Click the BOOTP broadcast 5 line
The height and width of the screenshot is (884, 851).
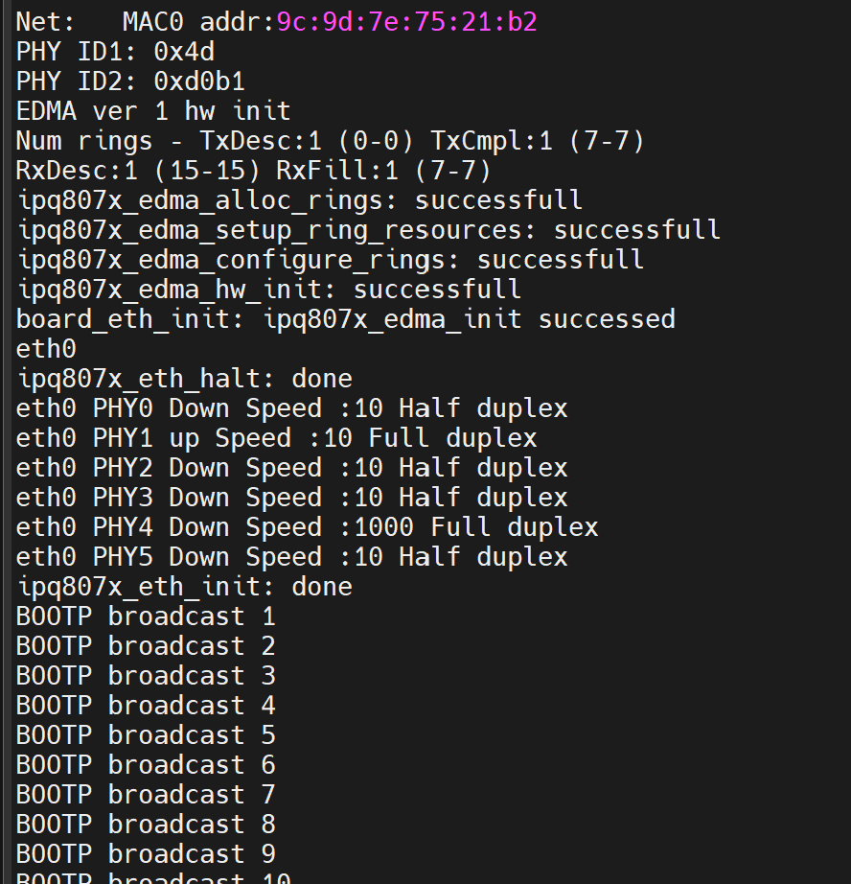pyautogui.click(x=146, y=735)
